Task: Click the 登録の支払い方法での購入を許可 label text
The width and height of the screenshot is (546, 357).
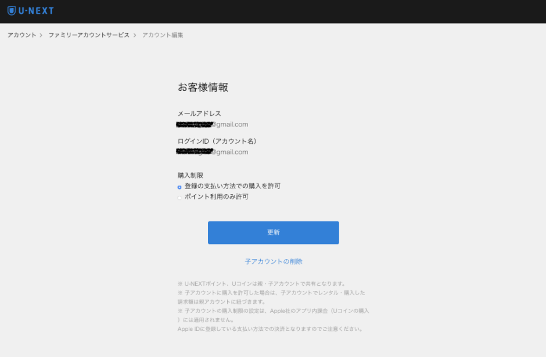Action: click(232, 186)
